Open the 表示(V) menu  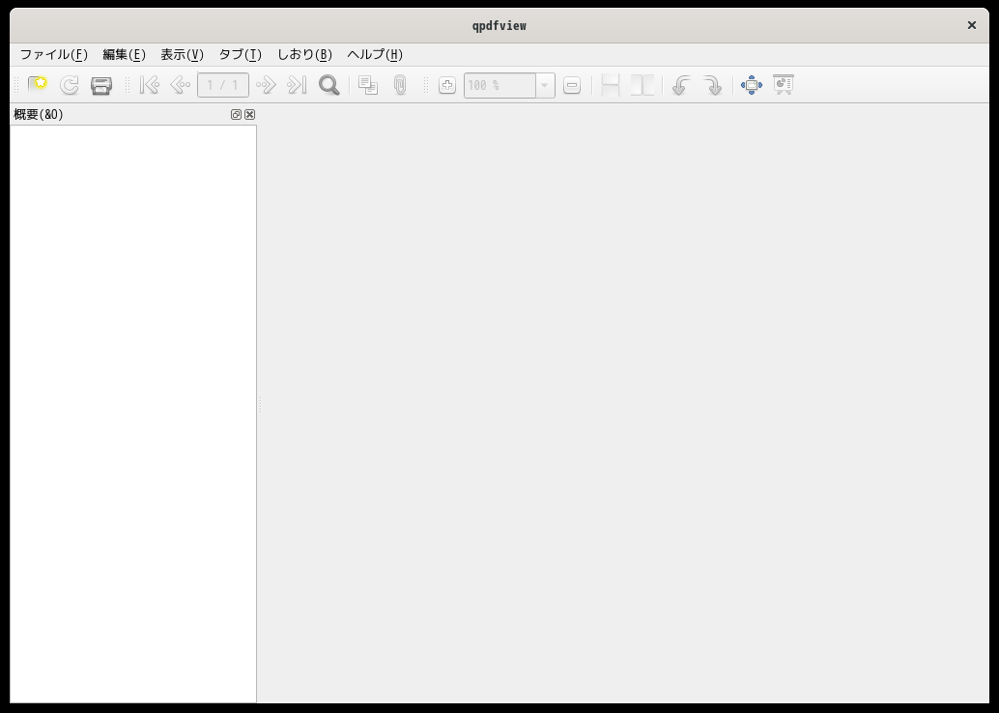pyautogui.click(x=183, y=55)
